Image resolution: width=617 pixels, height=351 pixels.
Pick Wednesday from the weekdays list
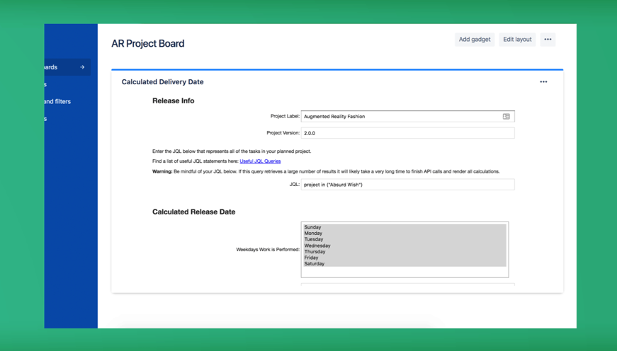pyautogui.click(x=317, y=246)
